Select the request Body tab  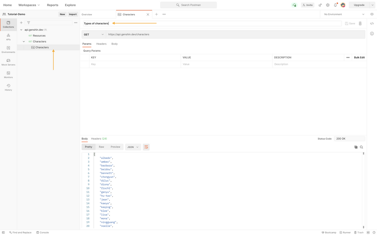pyautogui.click(x=114, y=44)
